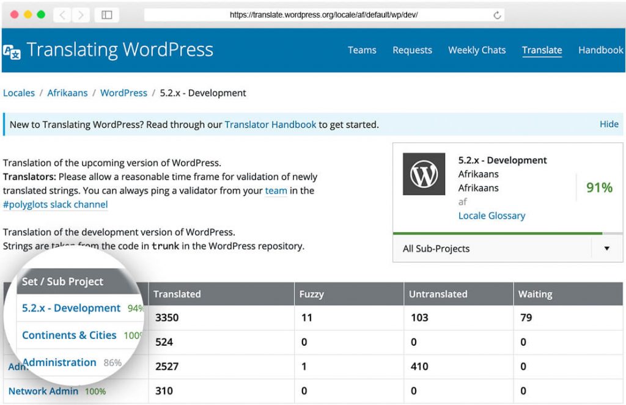The height and width of the screenshot is (405, 626).
Task: Open the Translate menu item
Action: pos(542,50)
